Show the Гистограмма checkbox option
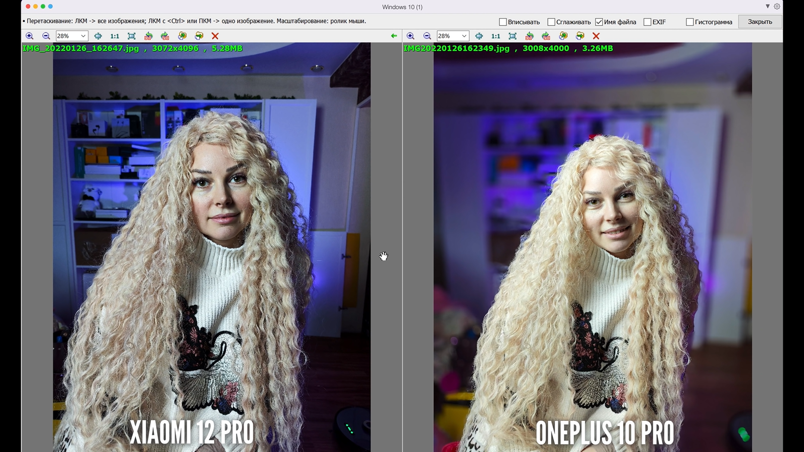The height and width of the screenshot is (452, 804). coord(690,22)
